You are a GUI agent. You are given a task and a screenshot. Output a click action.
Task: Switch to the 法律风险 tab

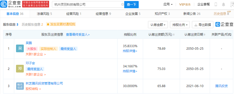44,14
